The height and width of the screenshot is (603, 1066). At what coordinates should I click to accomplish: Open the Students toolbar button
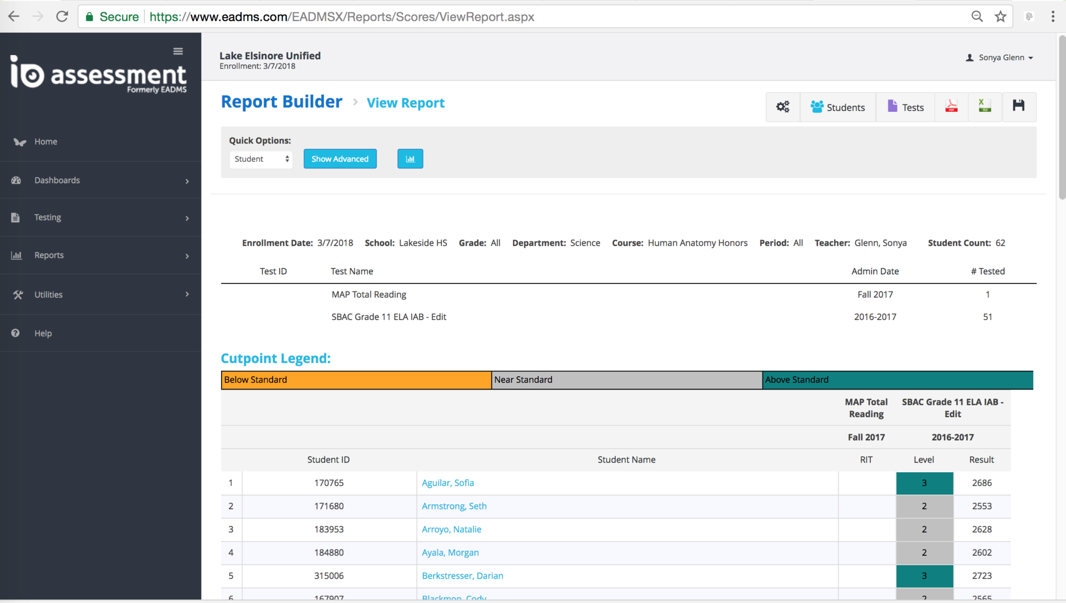coord(837,107)
